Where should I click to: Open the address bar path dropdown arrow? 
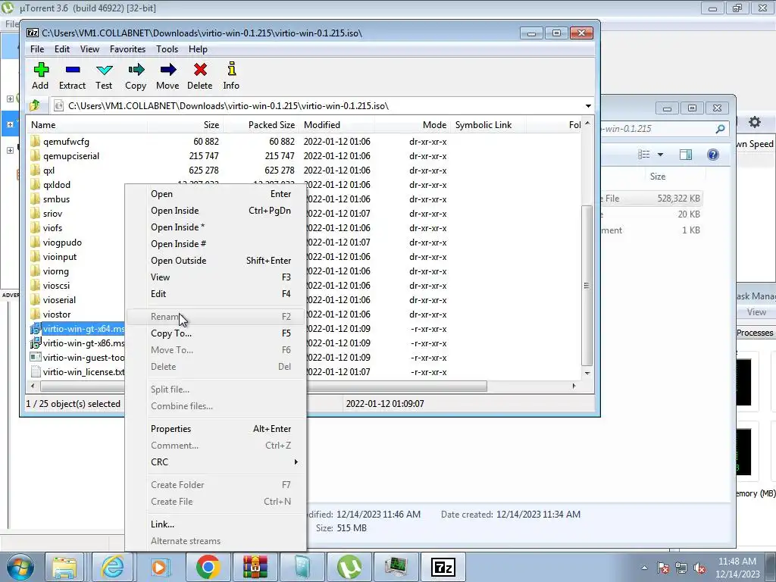tap(588, 106)
